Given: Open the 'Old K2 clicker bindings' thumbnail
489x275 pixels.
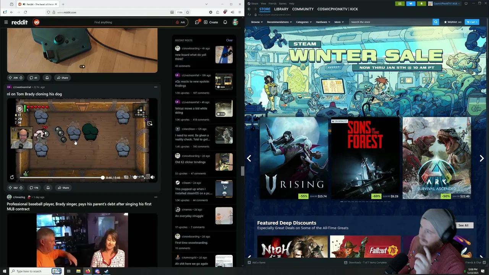Looking at the screenshot, I should click(x=224, y=162).
